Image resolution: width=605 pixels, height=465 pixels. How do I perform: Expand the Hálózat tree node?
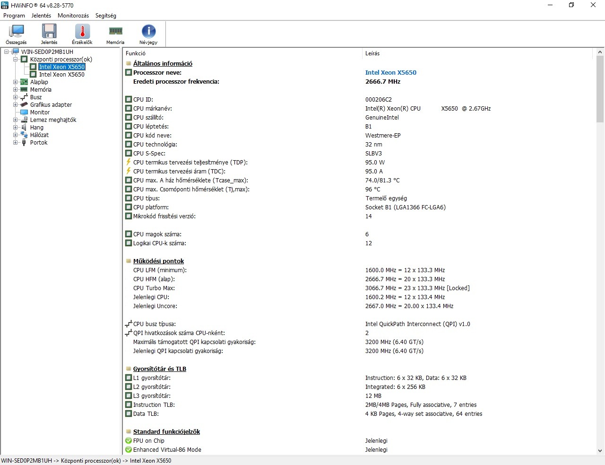[x=15, y=135]
